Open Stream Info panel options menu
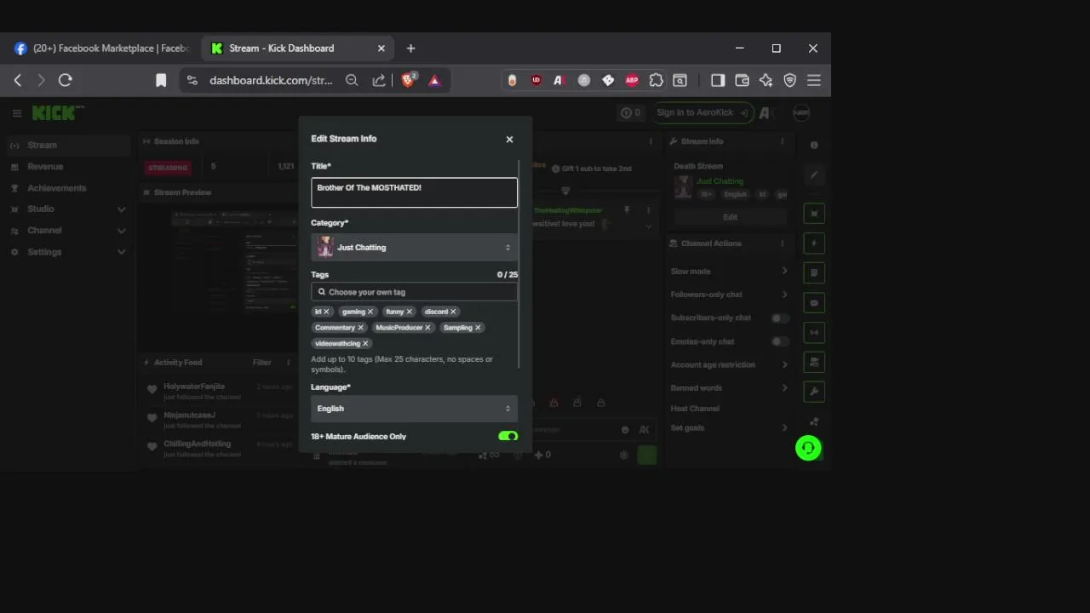1090x613 pixels. tap(782, 141)
